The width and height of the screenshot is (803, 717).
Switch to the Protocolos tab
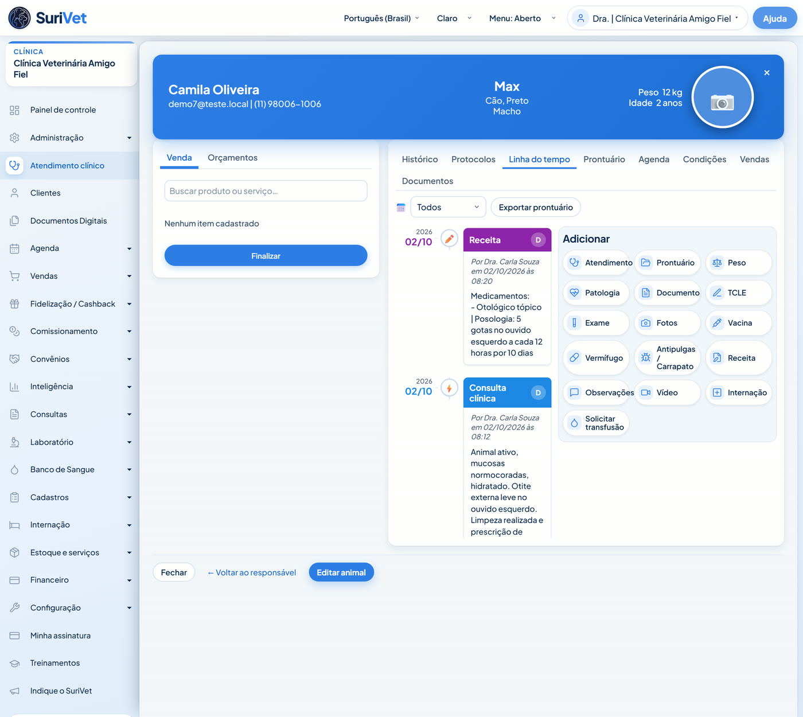pos(473,159)
